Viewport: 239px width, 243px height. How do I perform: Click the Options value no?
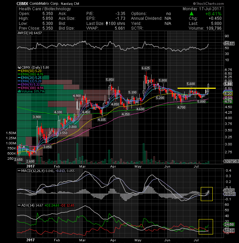tap(169, 14)
